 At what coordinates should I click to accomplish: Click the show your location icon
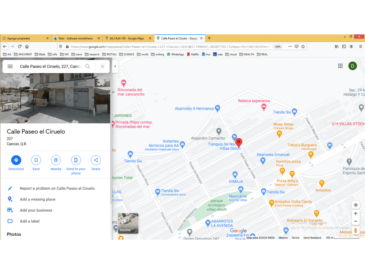click(356, 205)
